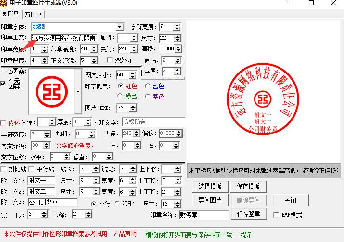This screenshot has height=242, width=344.
Task: Switch to the 方形章 tab
Action: pyautogui.click(x=34, y=14)
